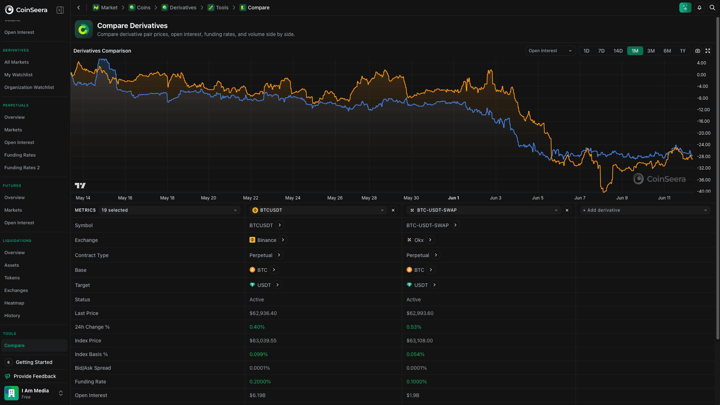720x405 pixels.
Task: Take a chart snapshot with camera icon
Action: click(698, 51)
